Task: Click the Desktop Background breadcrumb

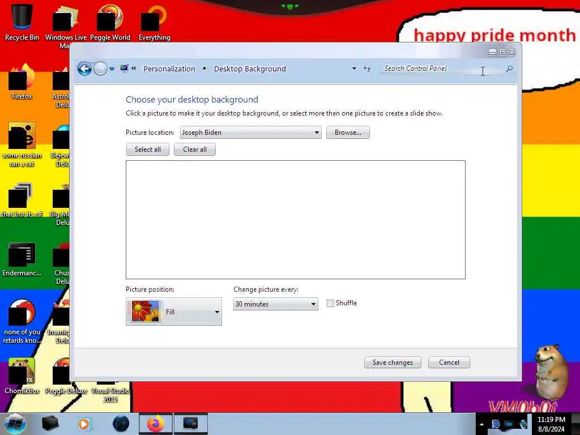Action: 250,69
